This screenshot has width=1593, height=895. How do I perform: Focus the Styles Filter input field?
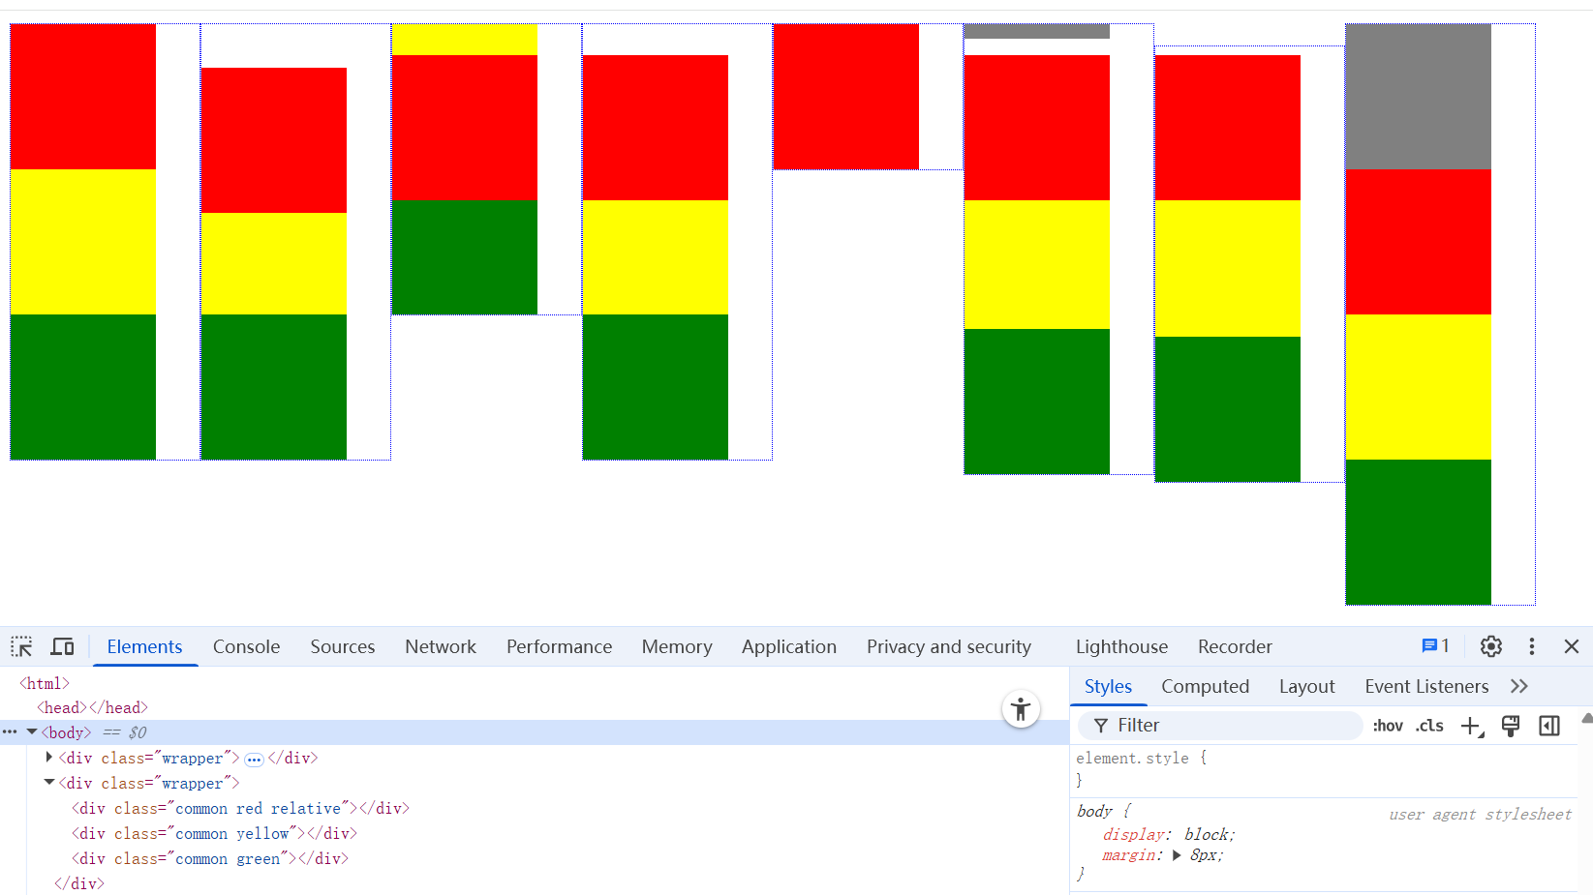[x=1220, y=726]
